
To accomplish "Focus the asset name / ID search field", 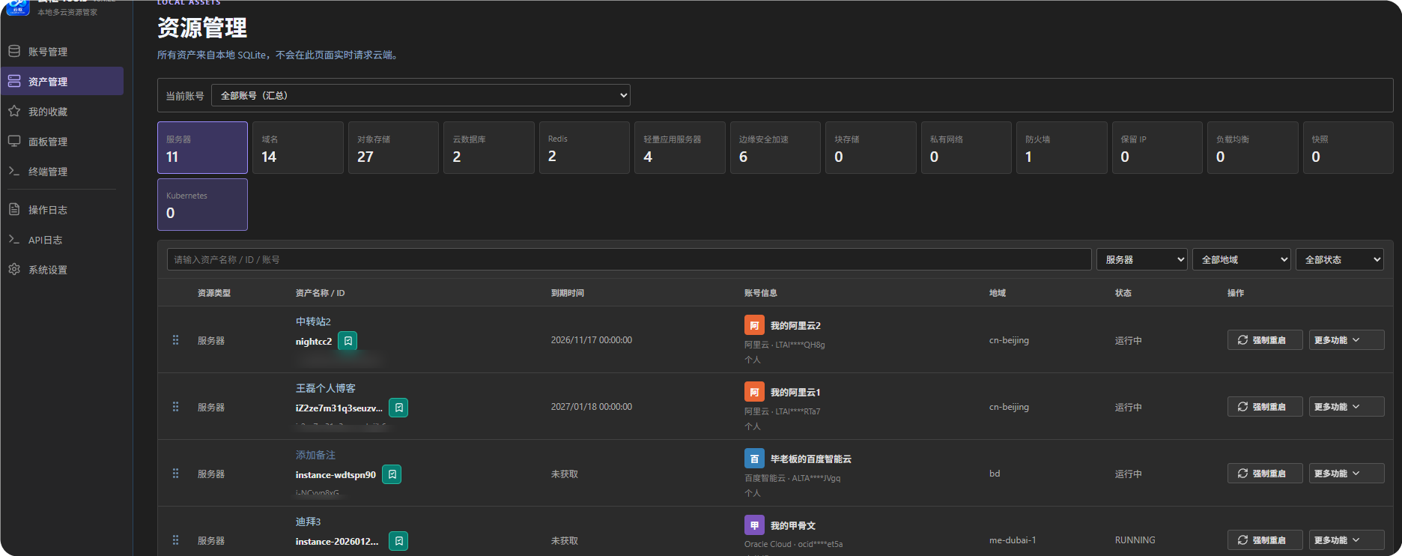I will tap(629, 259).
